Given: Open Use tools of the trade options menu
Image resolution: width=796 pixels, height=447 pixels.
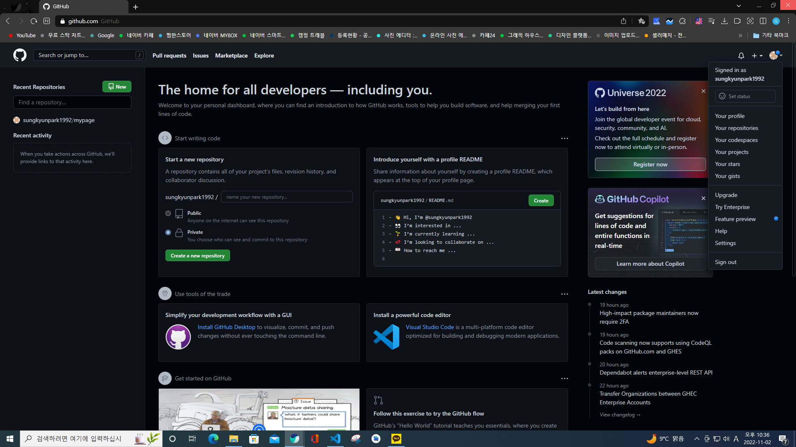Looking at the screenshot, I should pyautogui.click(x=564, y=294).
